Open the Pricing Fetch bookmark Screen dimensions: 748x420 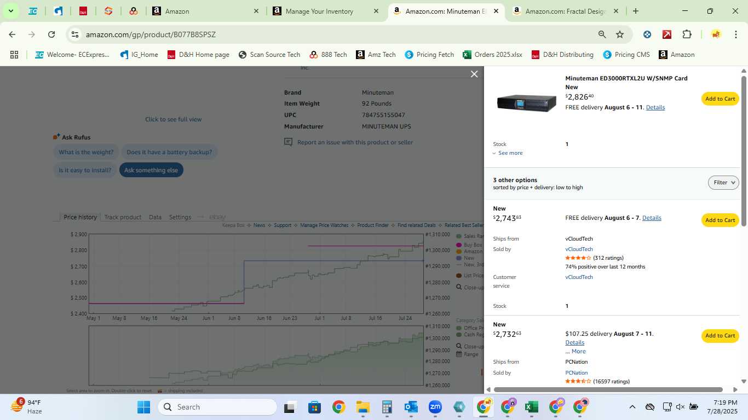tap(429, 55)
